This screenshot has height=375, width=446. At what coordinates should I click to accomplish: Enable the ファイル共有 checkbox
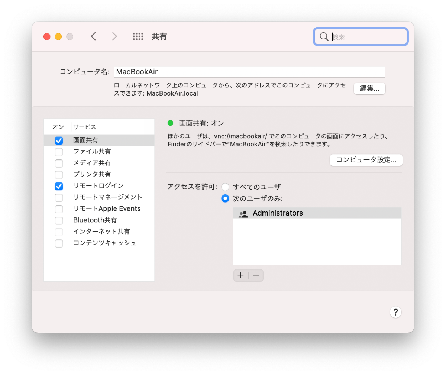[59, 152]
